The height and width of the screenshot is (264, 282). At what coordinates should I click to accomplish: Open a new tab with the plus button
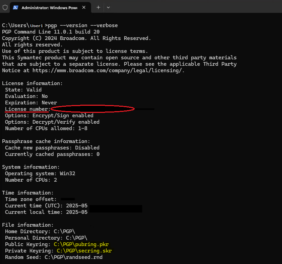click(98, 7)
